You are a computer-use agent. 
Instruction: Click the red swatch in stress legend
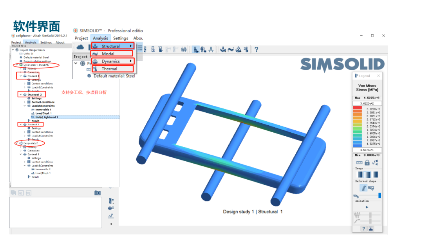click(x=357, y=108)
